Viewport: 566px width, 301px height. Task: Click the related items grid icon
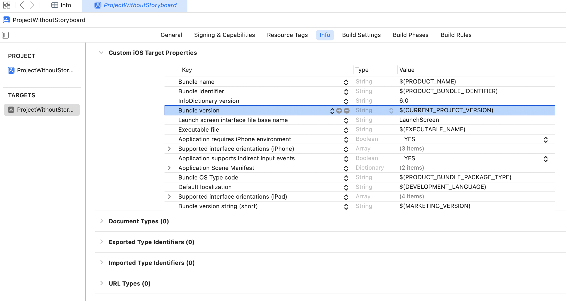pyautogui.click(x=7, y=5)
